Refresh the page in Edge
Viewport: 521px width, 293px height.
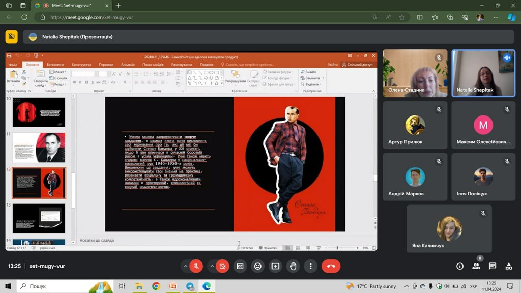pos(24,17)
